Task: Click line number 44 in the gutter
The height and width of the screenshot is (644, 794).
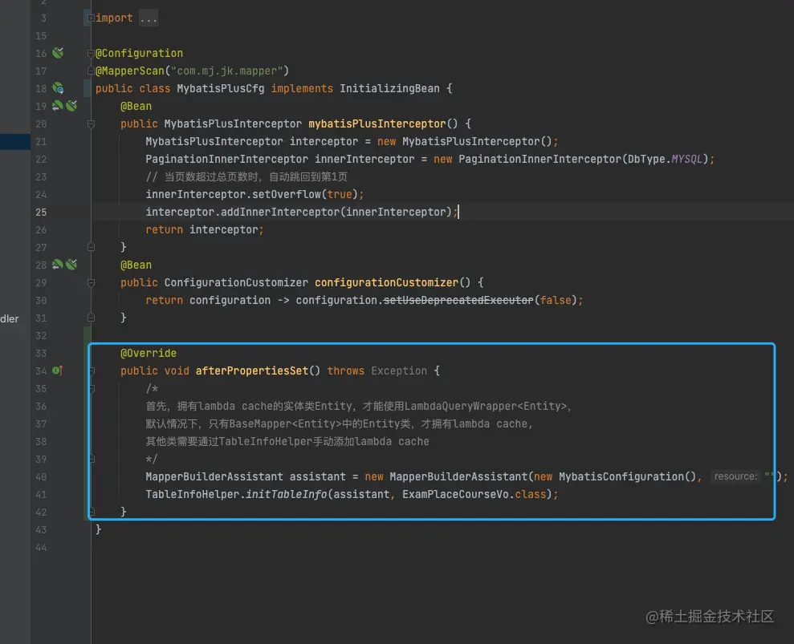Action: click(x=41, y=548)
